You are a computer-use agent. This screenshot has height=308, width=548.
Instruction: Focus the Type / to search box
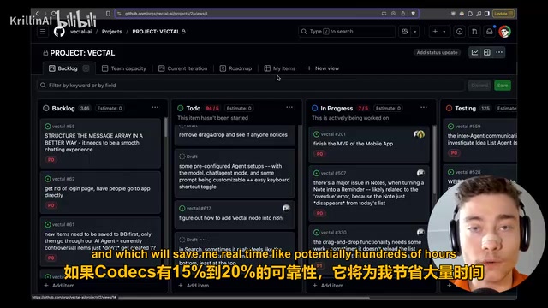(347, 32)
